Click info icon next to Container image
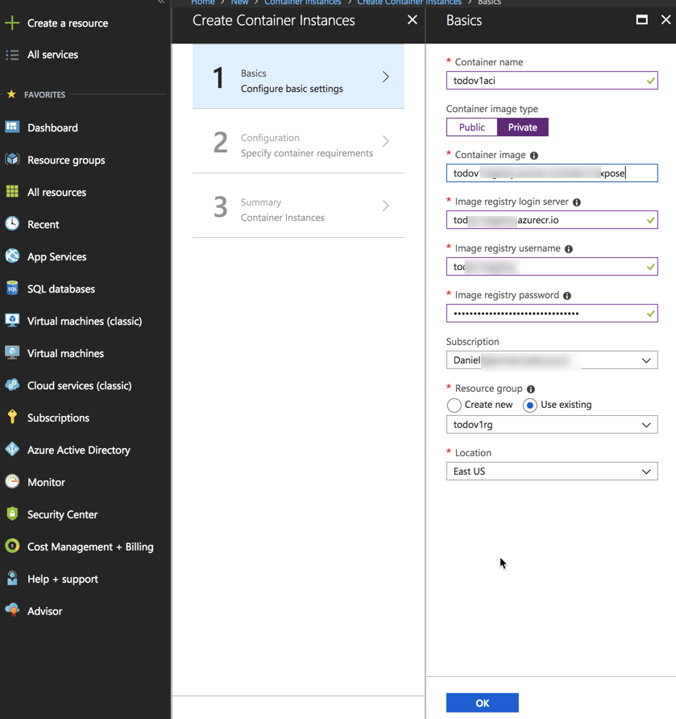 (534, 156)
